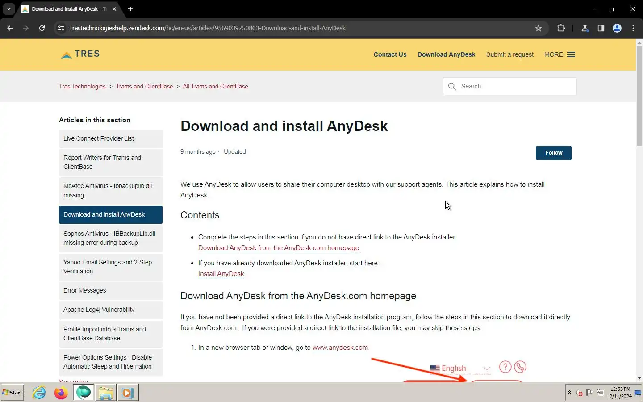Open Yahoo Email Settings and 2-Step Verification

click(111, 267)
